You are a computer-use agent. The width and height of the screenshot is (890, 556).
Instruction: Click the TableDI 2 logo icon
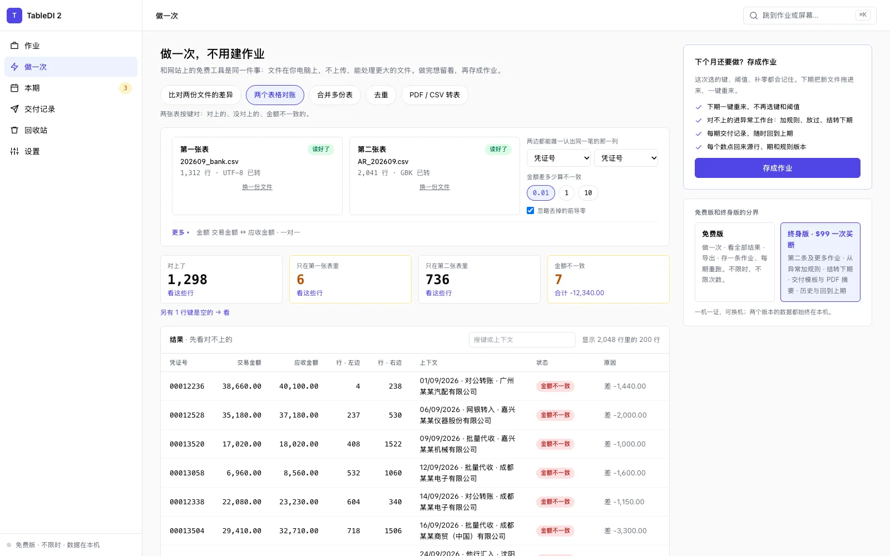point(14,16)
